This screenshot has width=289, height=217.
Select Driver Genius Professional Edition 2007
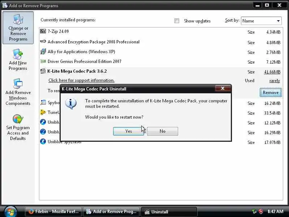pyautogui.click(x=85, y=61)
